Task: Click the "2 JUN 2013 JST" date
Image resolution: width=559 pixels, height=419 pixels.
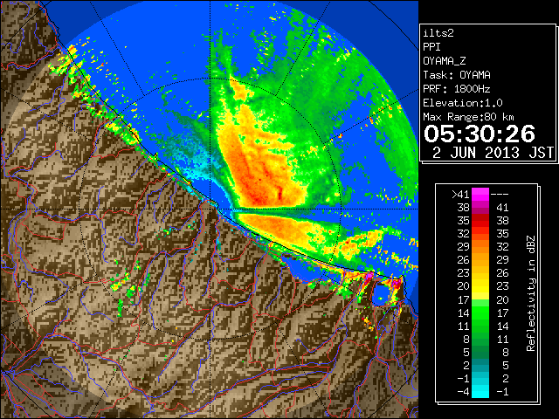Action: tap(493, 153)
